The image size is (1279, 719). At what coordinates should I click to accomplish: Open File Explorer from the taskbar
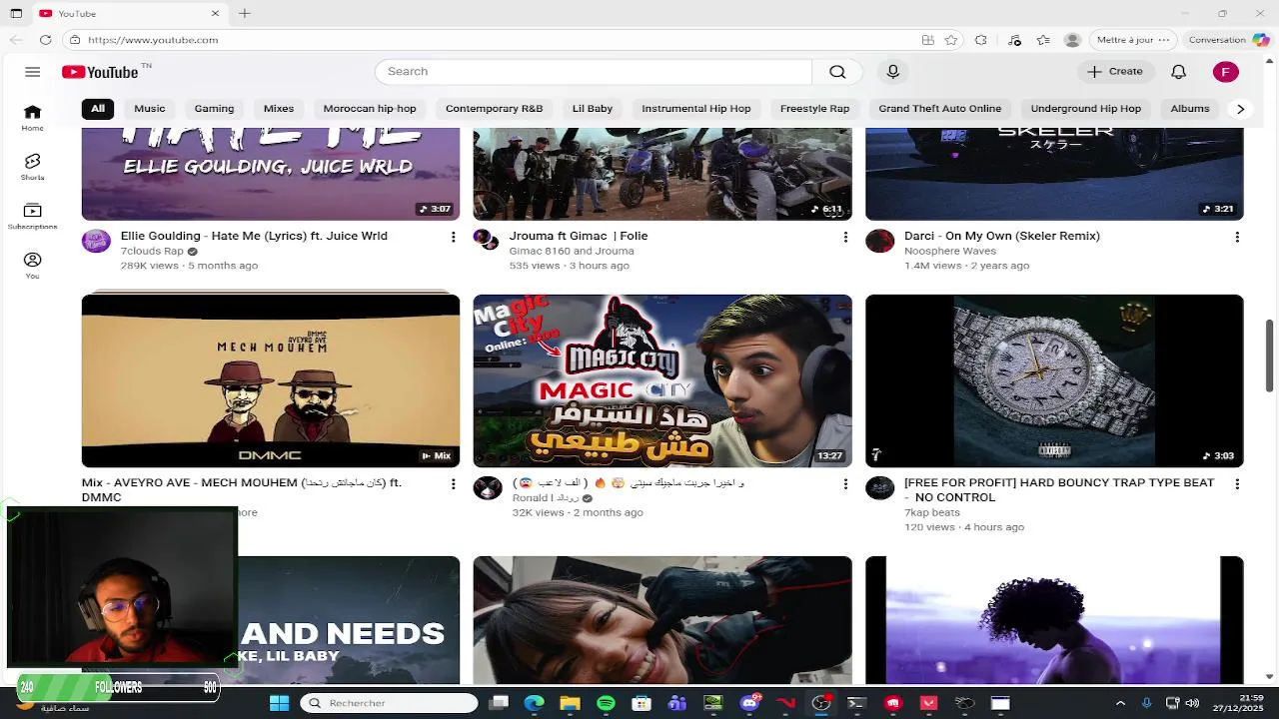(570, 703)
